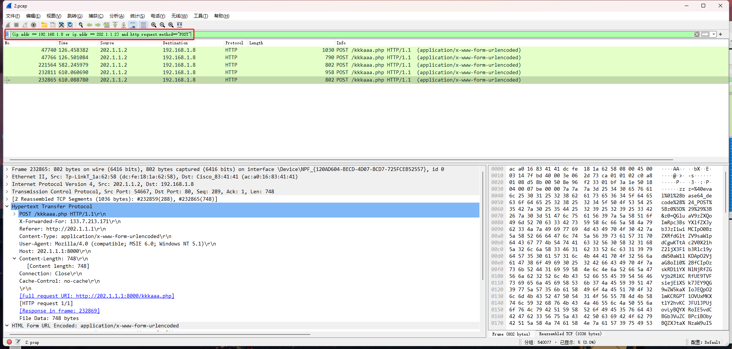This screenshot has width=732, height=349.
Task: Go forward to next packet arrow
Action: 98,25
